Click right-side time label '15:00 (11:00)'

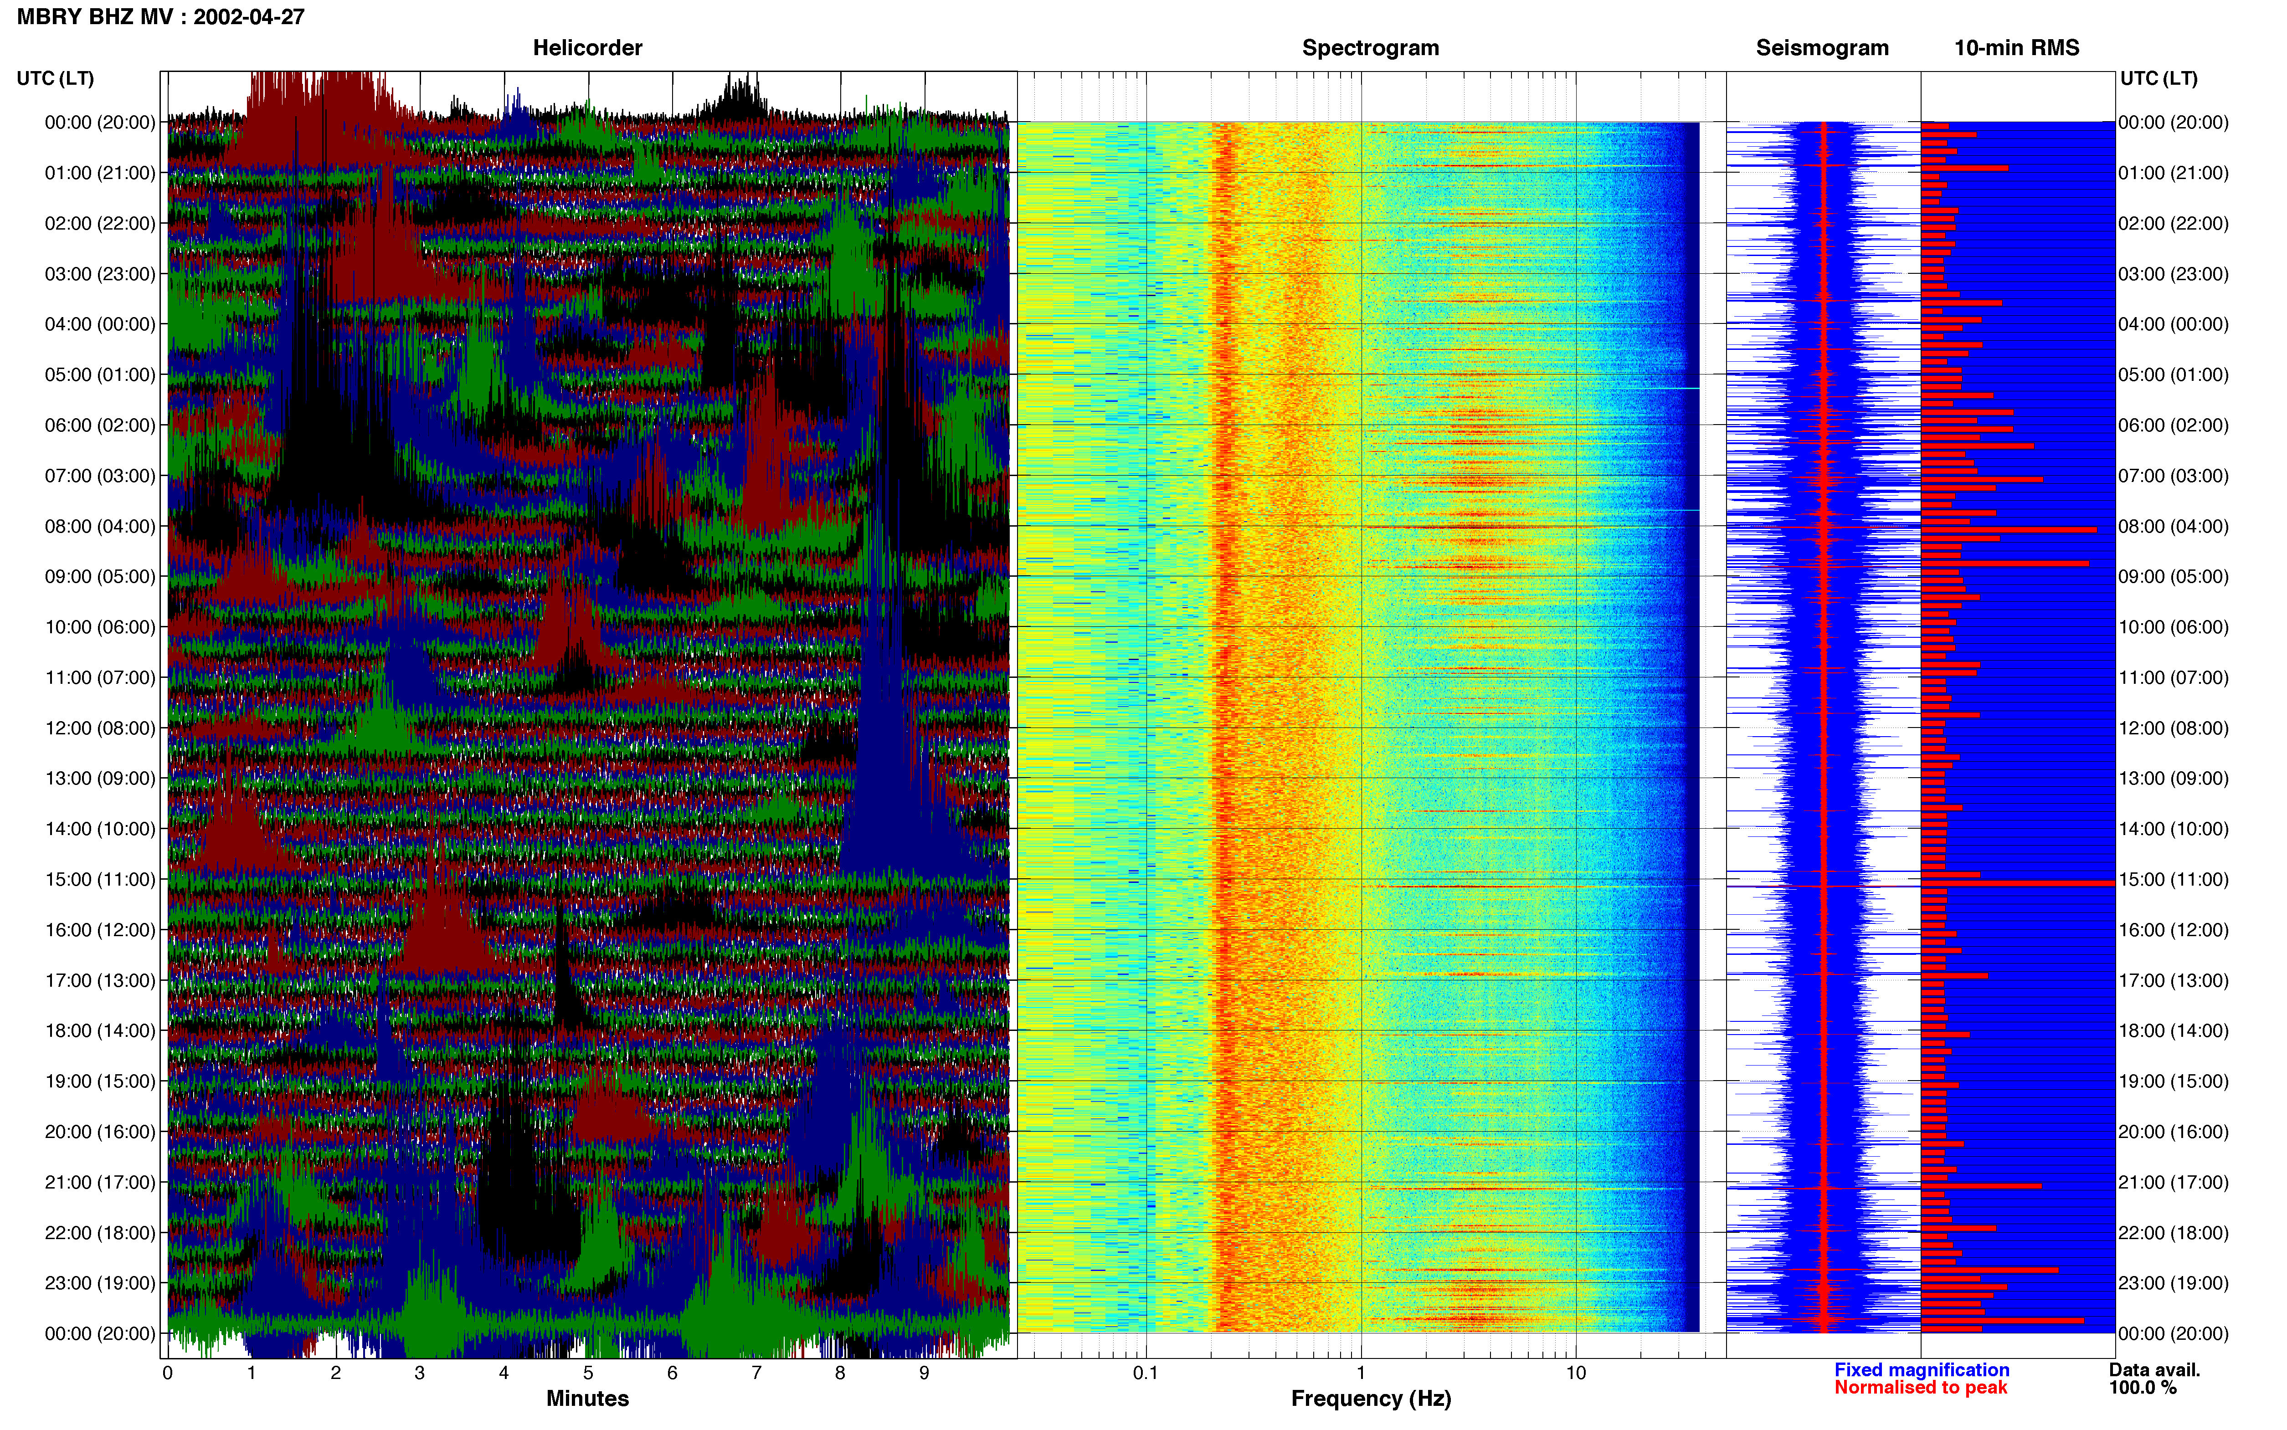[x=2174, y=880]
